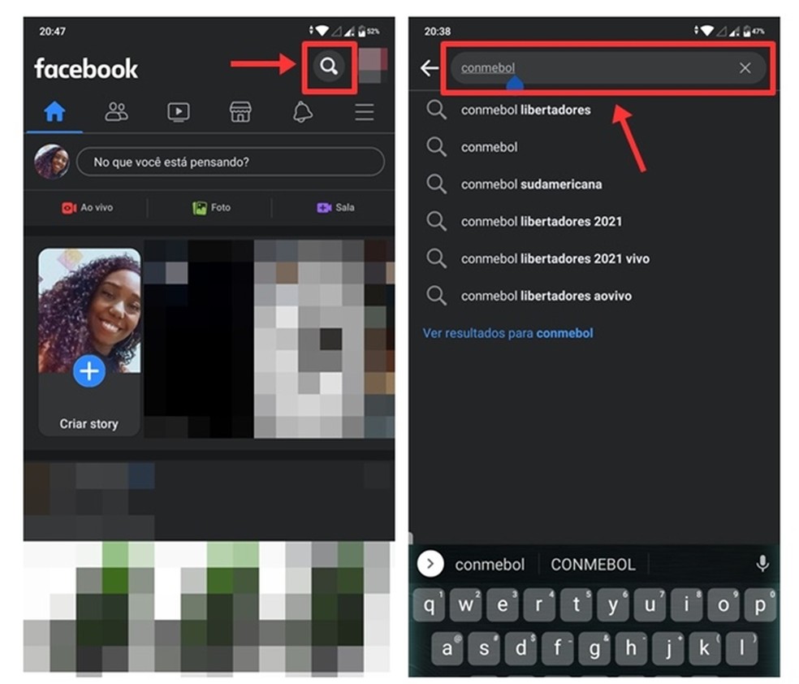View the Notifications bell tab
This screenshot has width=799, height=684.
(x=303, y=111)
